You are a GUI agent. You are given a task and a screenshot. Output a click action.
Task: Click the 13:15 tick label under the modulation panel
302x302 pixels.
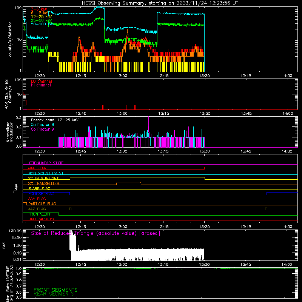click(x=163, y=151)
